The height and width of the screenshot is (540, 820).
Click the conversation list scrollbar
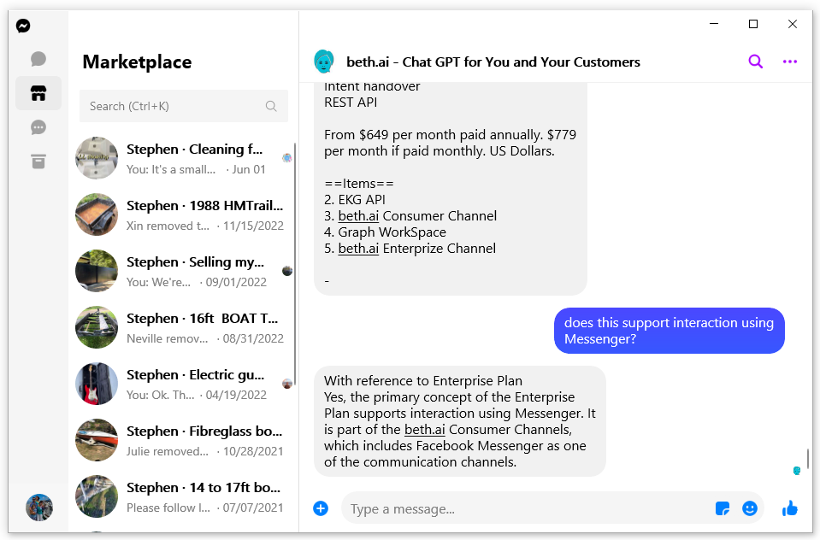(x=295, y=264)
